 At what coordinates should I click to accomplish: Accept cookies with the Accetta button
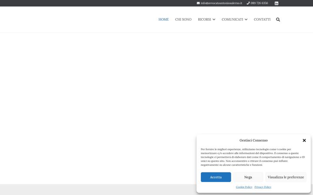click(216, 177)
